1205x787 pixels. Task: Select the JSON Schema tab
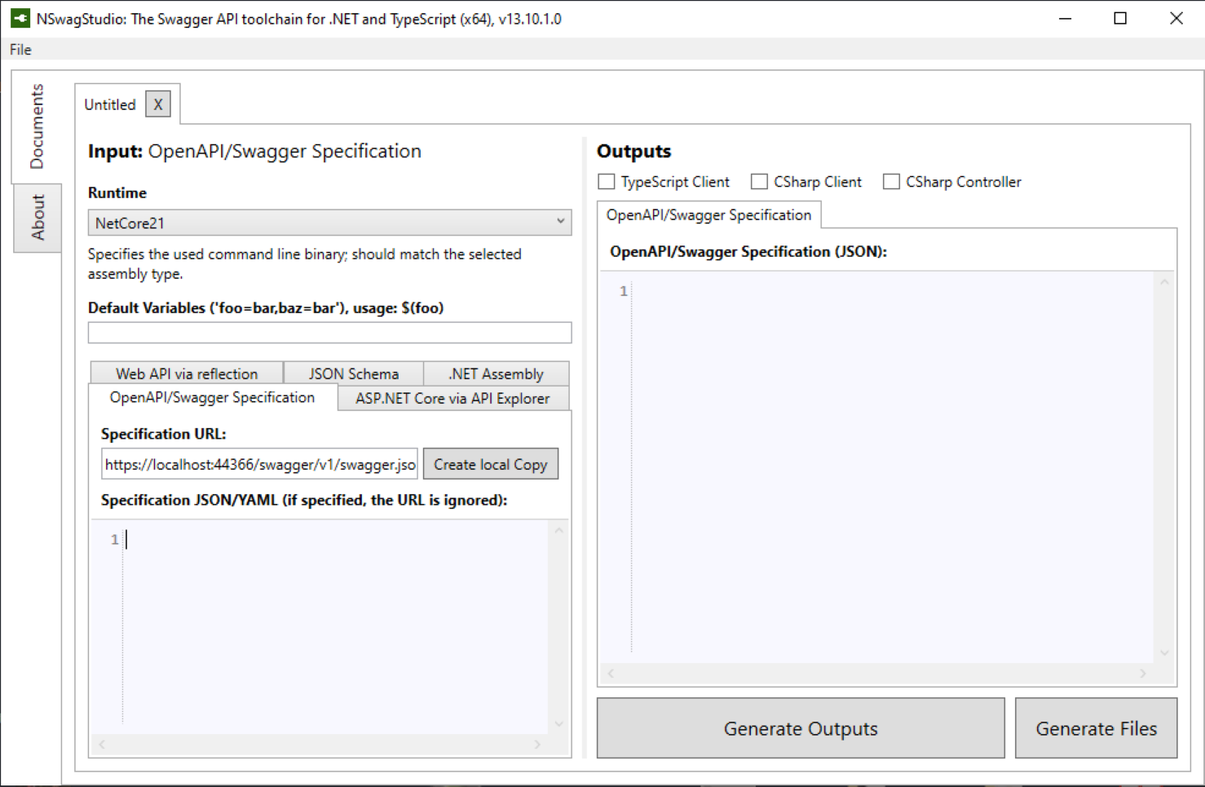point(354,374)
